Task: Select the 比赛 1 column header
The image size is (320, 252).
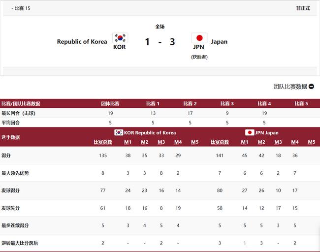Action: (153, 104)
